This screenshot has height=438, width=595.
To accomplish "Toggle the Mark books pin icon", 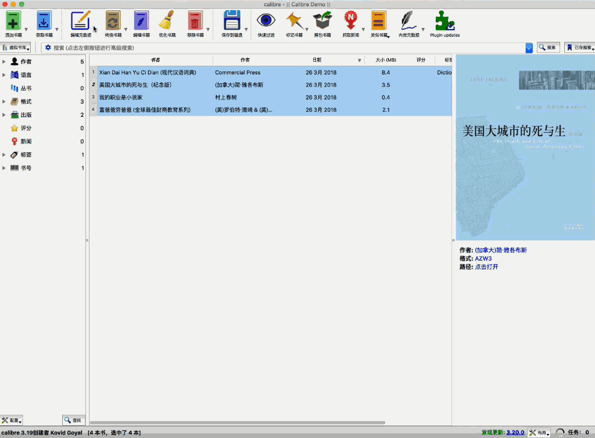I will (295, 21).
